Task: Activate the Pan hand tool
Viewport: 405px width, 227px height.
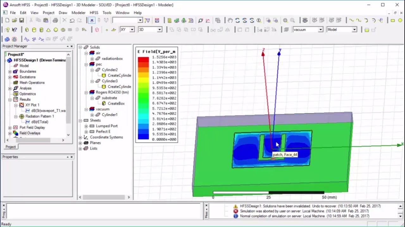Action: point(230,20)
